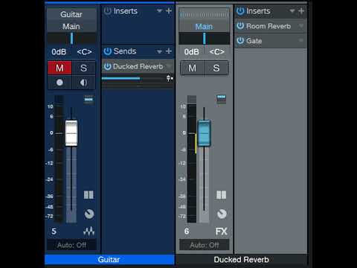Click Guitar channel number 5
This screenshot has height=268, width=357.
(x=54, y=232)
